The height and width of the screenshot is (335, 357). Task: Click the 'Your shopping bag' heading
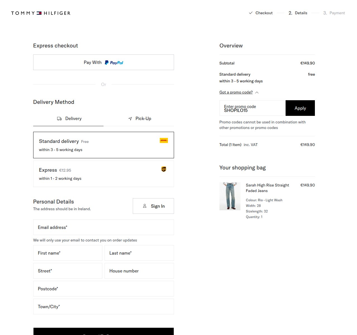point(242,167)
